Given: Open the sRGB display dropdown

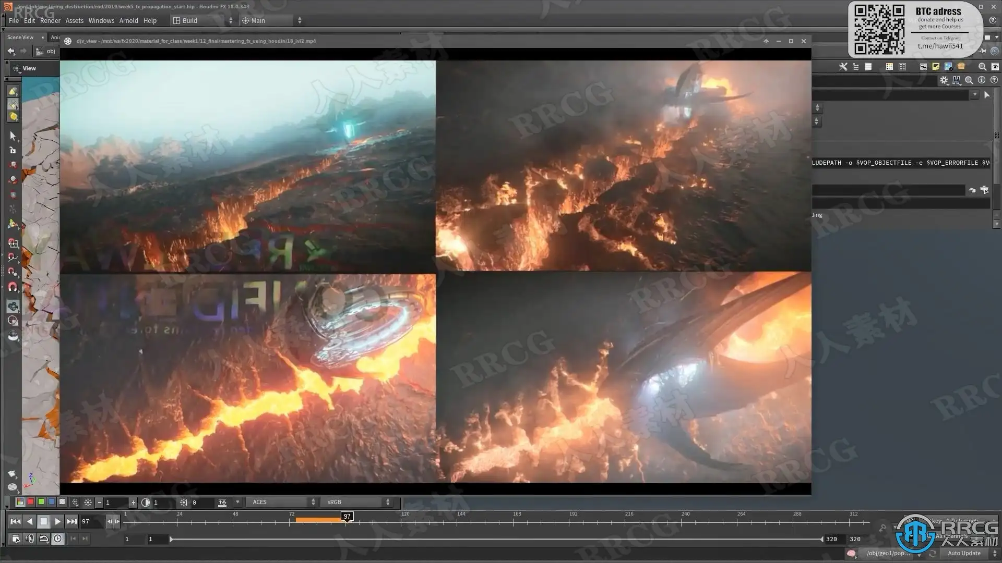Looking at the screenshot, I should pos(356,502).
